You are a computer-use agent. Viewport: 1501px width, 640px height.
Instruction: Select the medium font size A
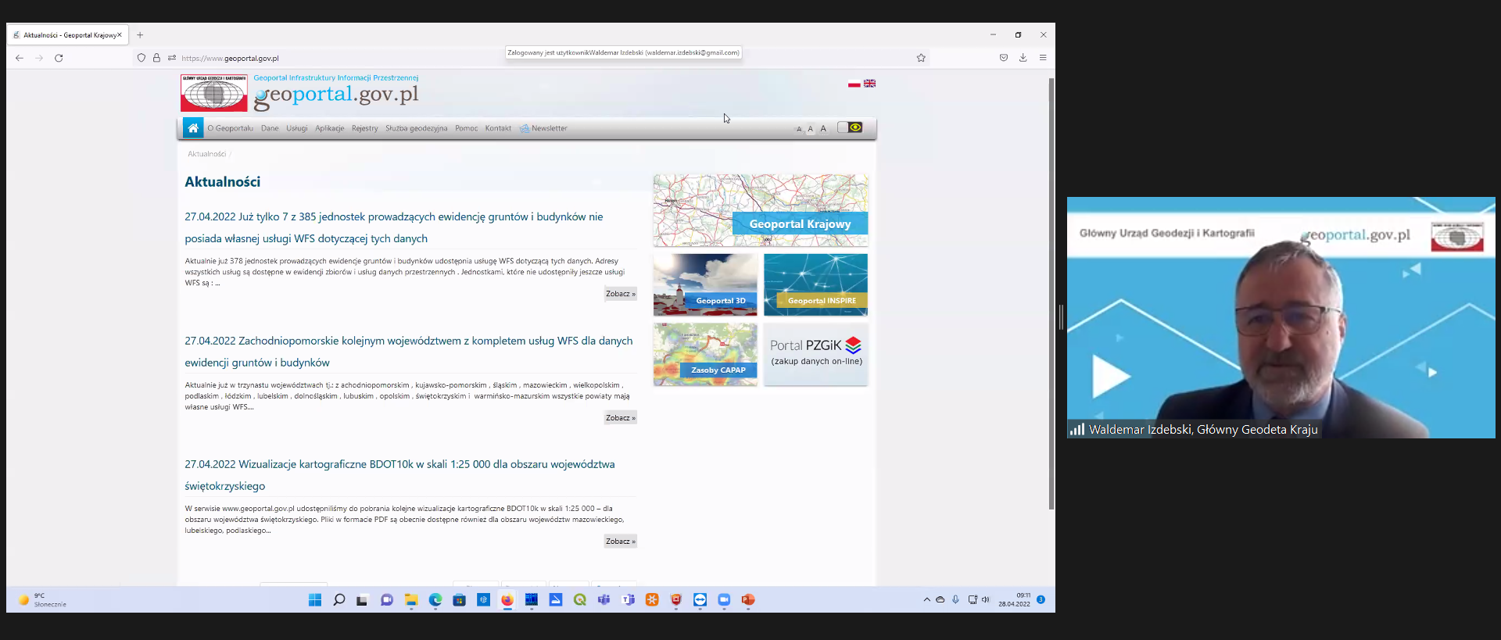pyautogui.click(x=810, y=129)
